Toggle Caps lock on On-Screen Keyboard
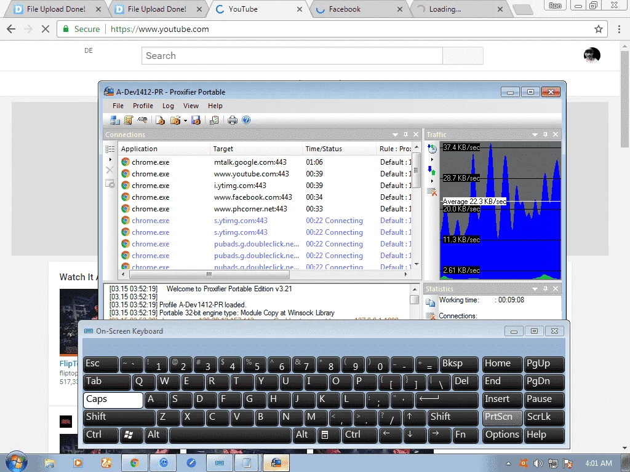The width and height of the screenshot is (630, 472). coord(113,399)
